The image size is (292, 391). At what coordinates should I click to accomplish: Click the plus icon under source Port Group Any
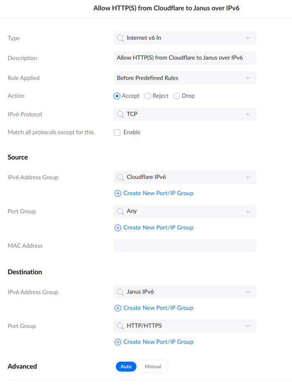(117, 227)
